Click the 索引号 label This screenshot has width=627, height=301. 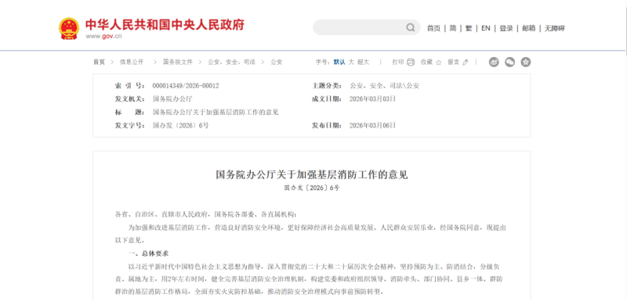[x=130, y=86]
